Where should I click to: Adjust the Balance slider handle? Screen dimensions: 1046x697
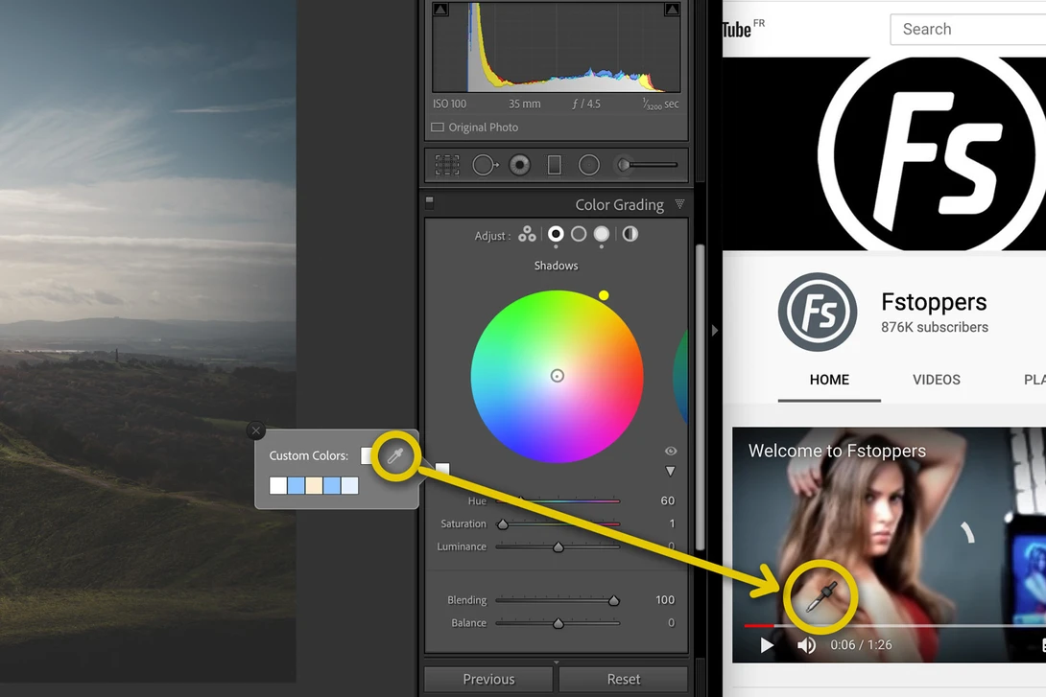(559, 624)
